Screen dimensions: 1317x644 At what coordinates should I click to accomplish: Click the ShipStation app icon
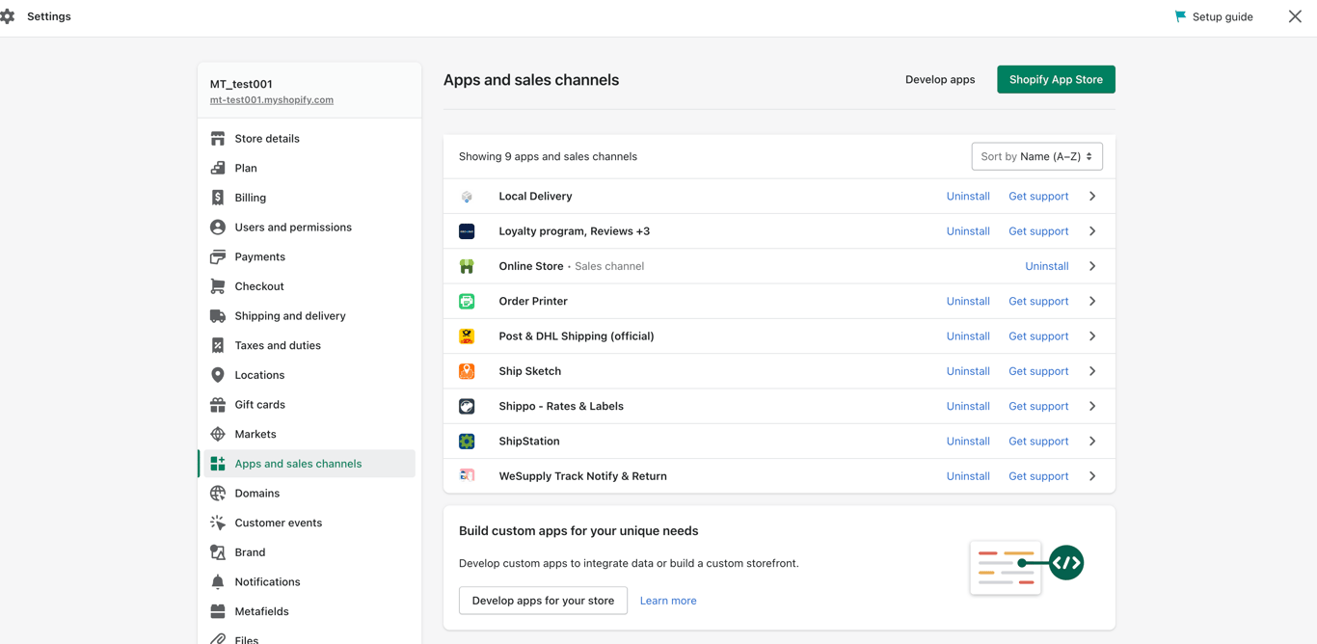coord(467,442)
